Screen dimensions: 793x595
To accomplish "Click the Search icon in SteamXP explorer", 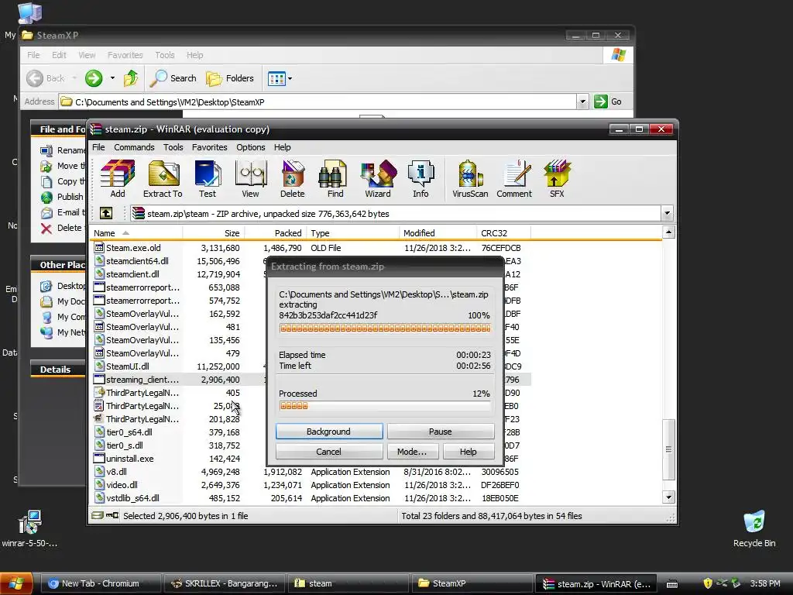I will click(159, 78).
